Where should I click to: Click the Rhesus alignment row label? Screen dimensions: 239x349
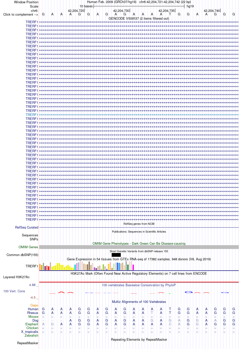point(33,313)
